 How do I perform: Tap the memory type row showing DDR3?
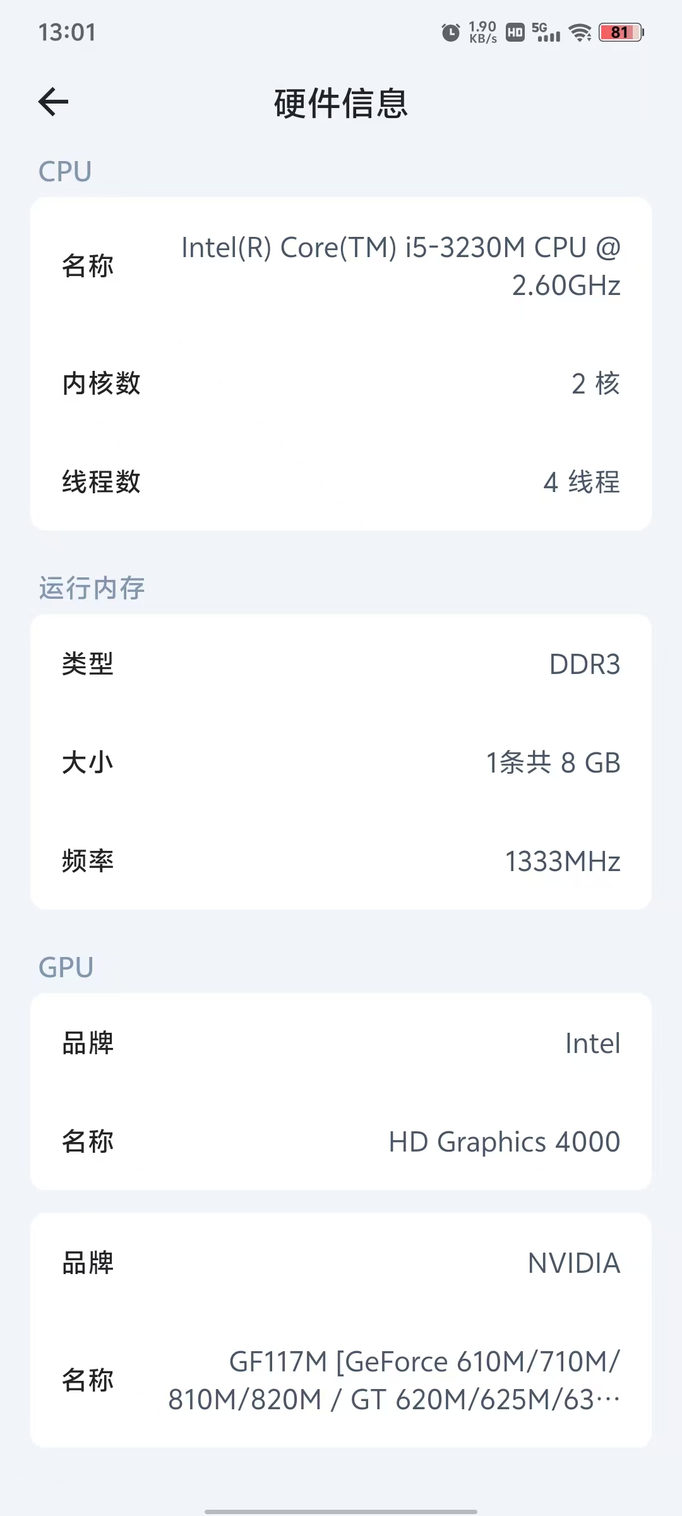tap(341, 664)
